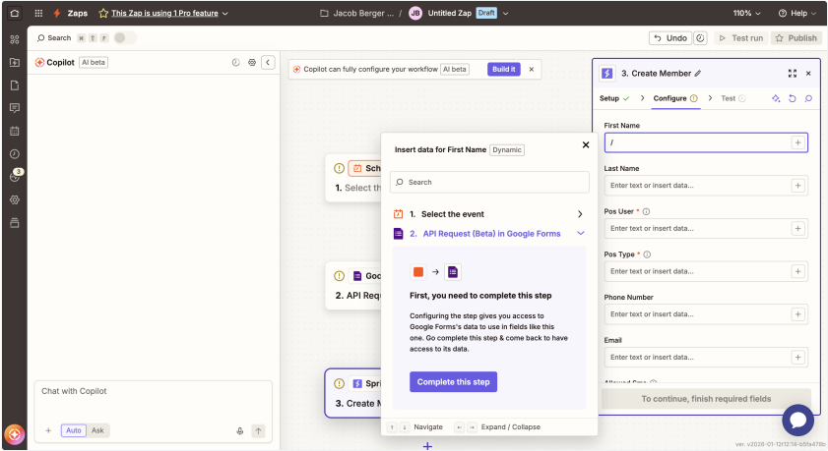Open version history icon next to Undo

pyautogui.click(x=700, y=38)
